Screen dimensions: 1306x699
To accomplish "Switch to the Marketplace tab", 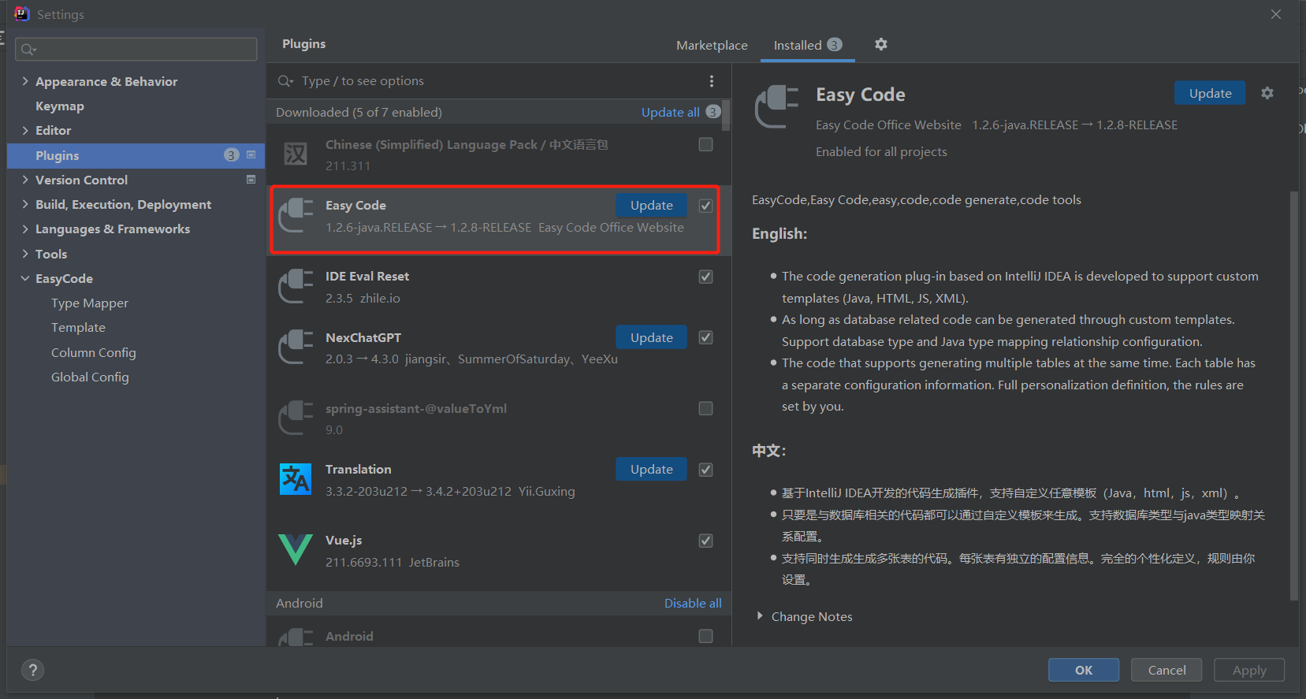I will tap(712, 46).
